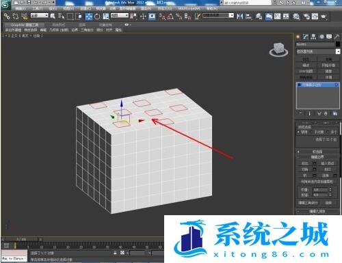Click the ViewCube in the viewport
Image resolution: width=342 pixels, height=263 pixels.
(278, 49)
